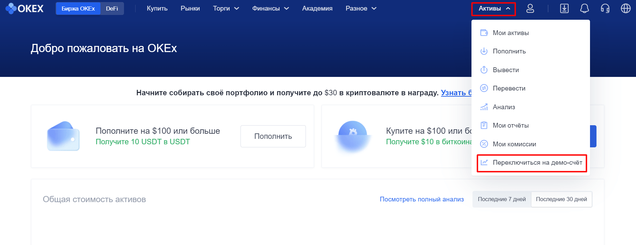Open the user profile icon

pyautogui.click(x=530, y=9)
